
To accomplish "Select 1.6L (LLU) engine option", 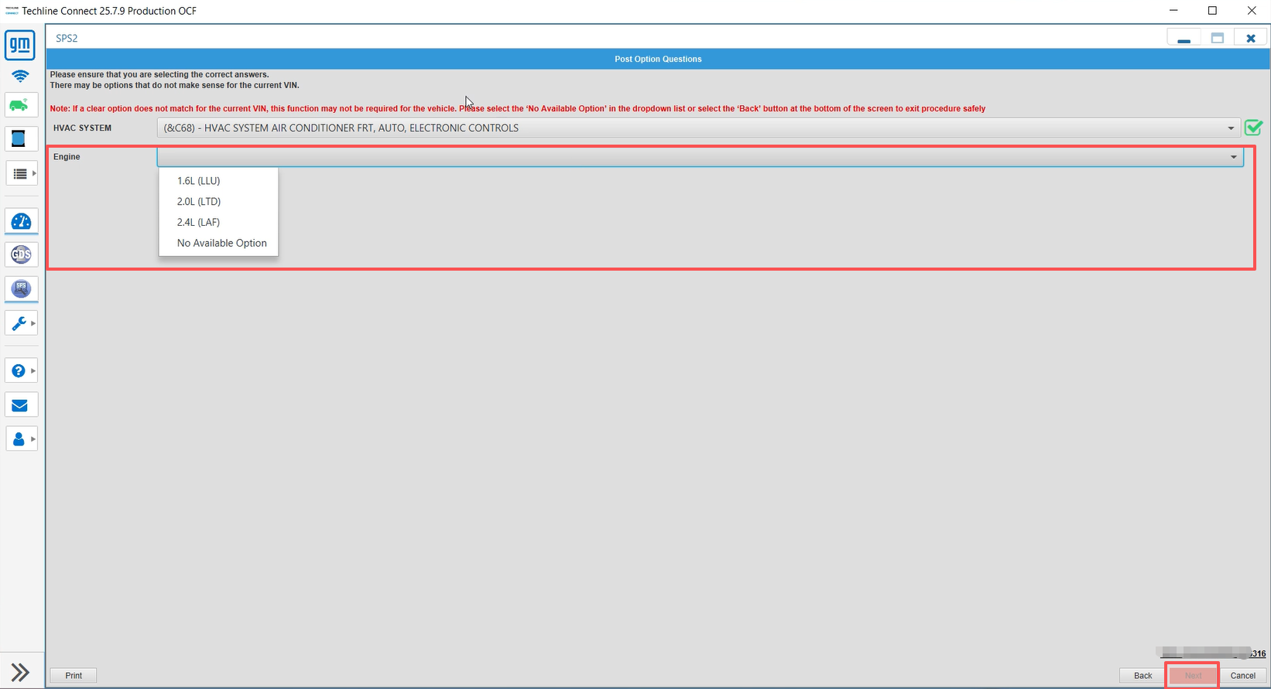I will point(198,181).
